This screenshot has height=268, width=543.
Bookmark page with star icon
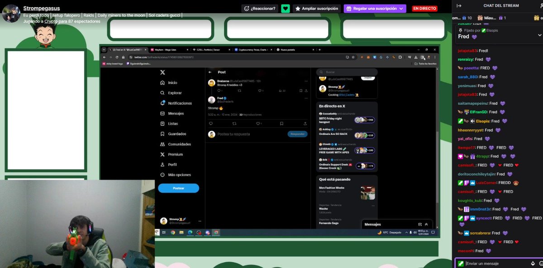(354, 57)
